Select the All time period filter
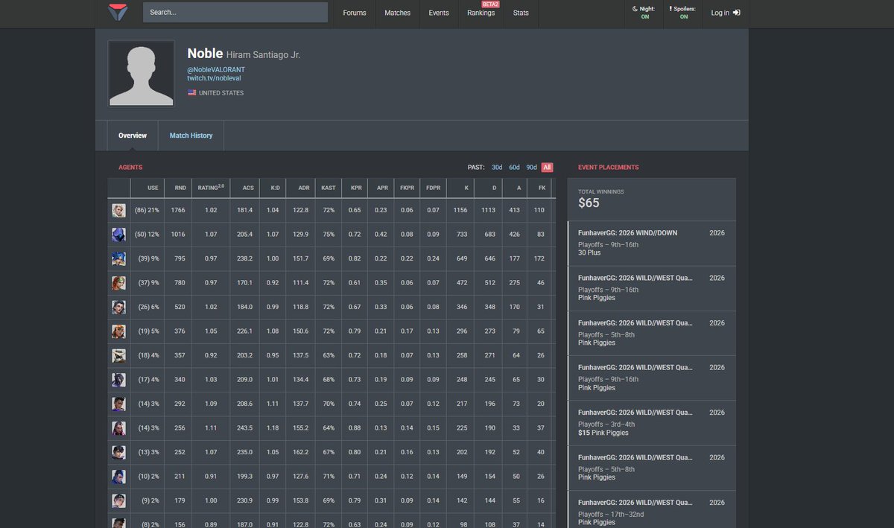 tap(548, 168)
